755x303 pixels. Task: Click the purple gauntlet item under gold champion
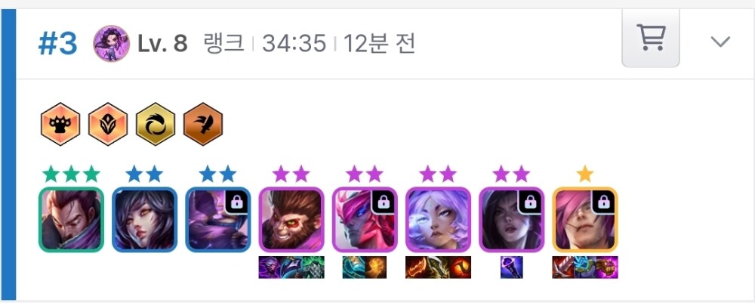607,267
